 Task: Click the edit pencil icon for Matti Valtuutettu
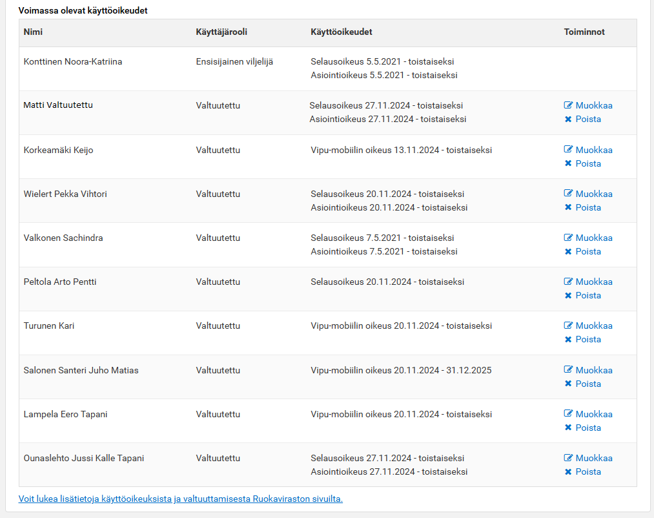pyautogui.click(x=568, y=105)
